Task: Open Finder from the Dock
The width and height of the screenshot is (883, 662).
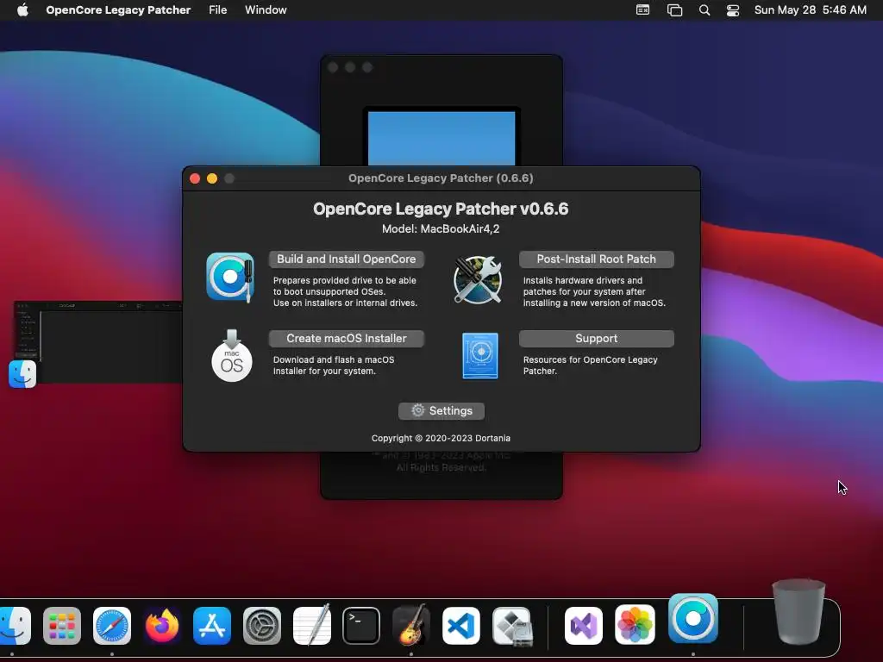Action: (14, 626)
